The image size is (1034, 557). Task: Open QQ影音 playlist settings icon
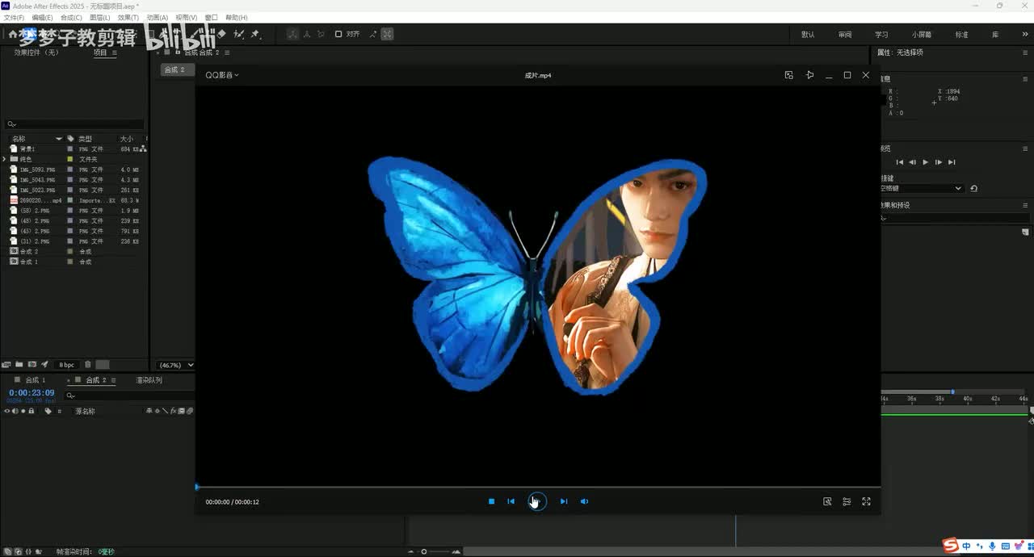[847, 501]
